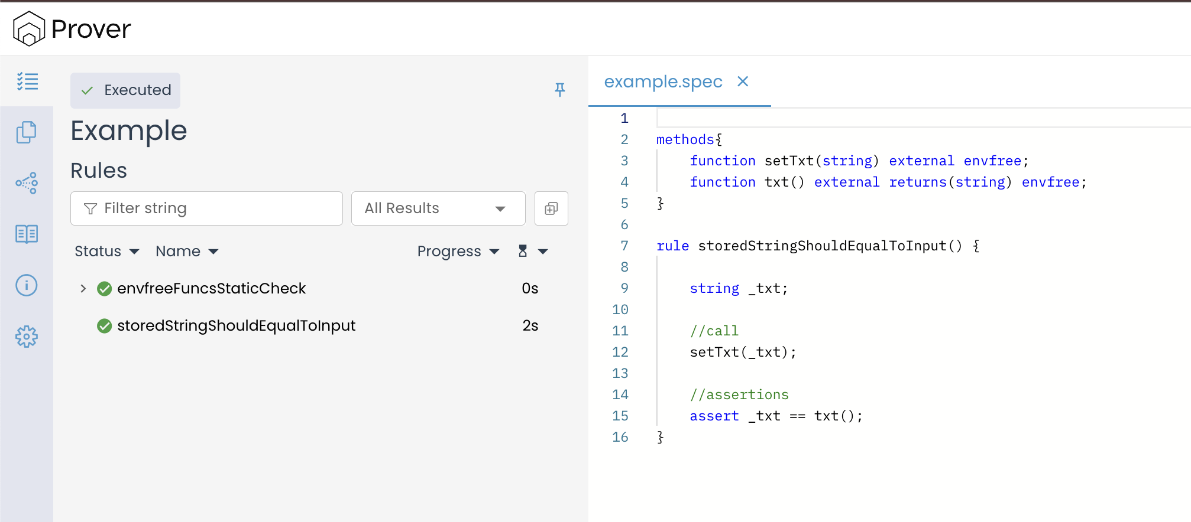Switch to the example.spec tab
Image resolution: width=1191 pixels, height=522 pixels.
tap(663, 81)
